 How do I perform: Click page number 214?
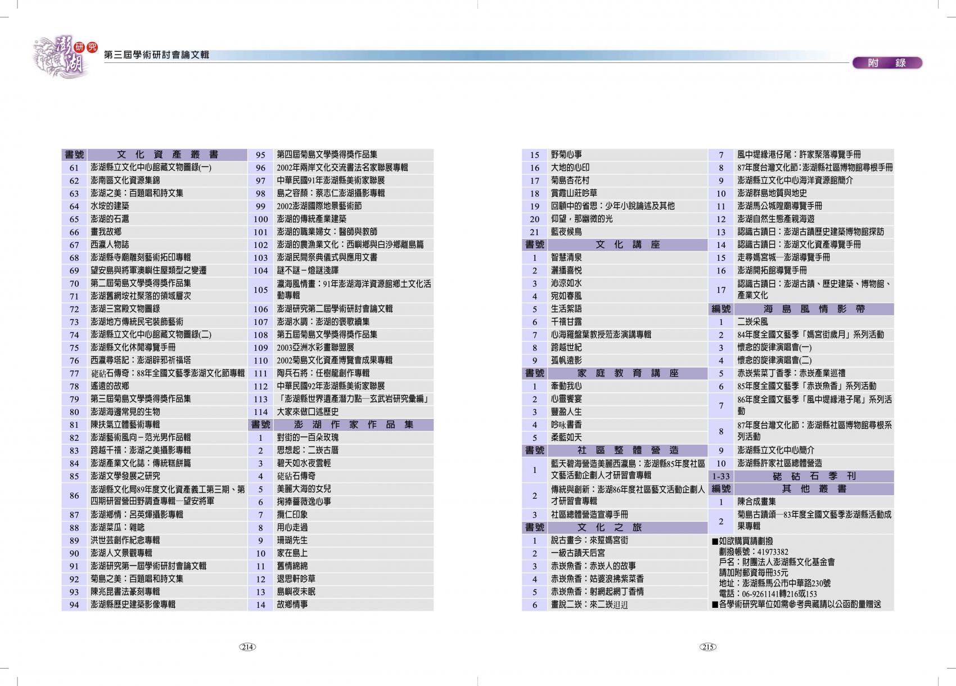(x=247, y=647)
